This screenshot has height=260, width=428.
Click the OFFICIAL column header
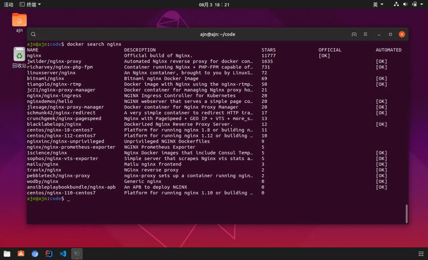pos(330,50)
